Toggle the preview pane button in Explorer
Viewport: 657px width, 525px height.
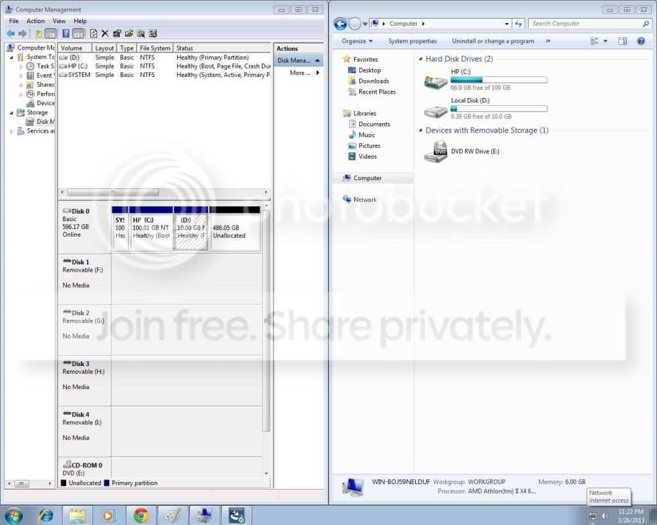(x=622, y=41)
